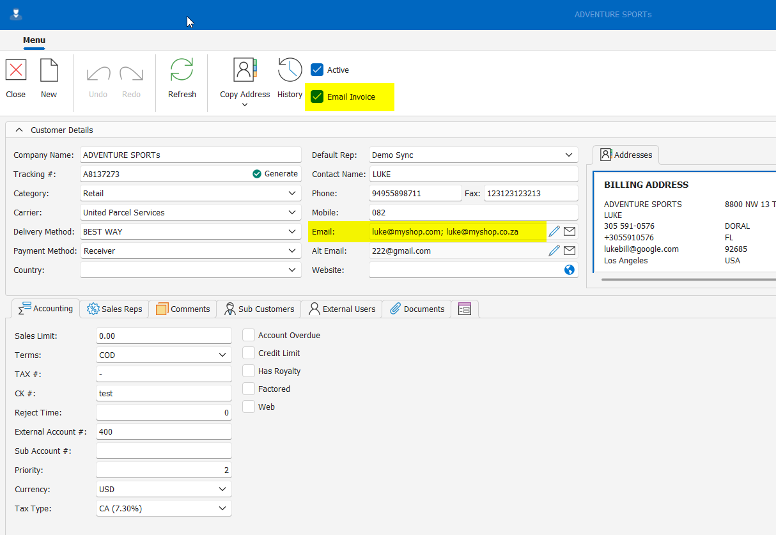Click the Close toolbar icon
The image size is (776, 535).
tap(16, 70)
